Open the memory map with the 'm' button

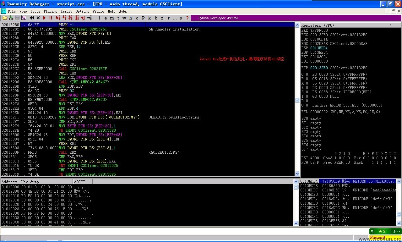(112, 18)
